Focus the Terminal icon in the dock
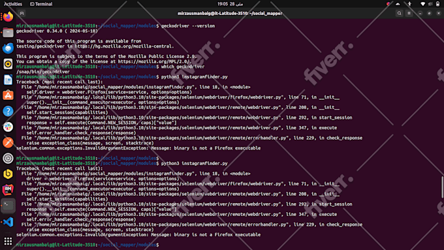Image resolution: width=444 pixels, height=250 pixels. (x=8, y=206)
